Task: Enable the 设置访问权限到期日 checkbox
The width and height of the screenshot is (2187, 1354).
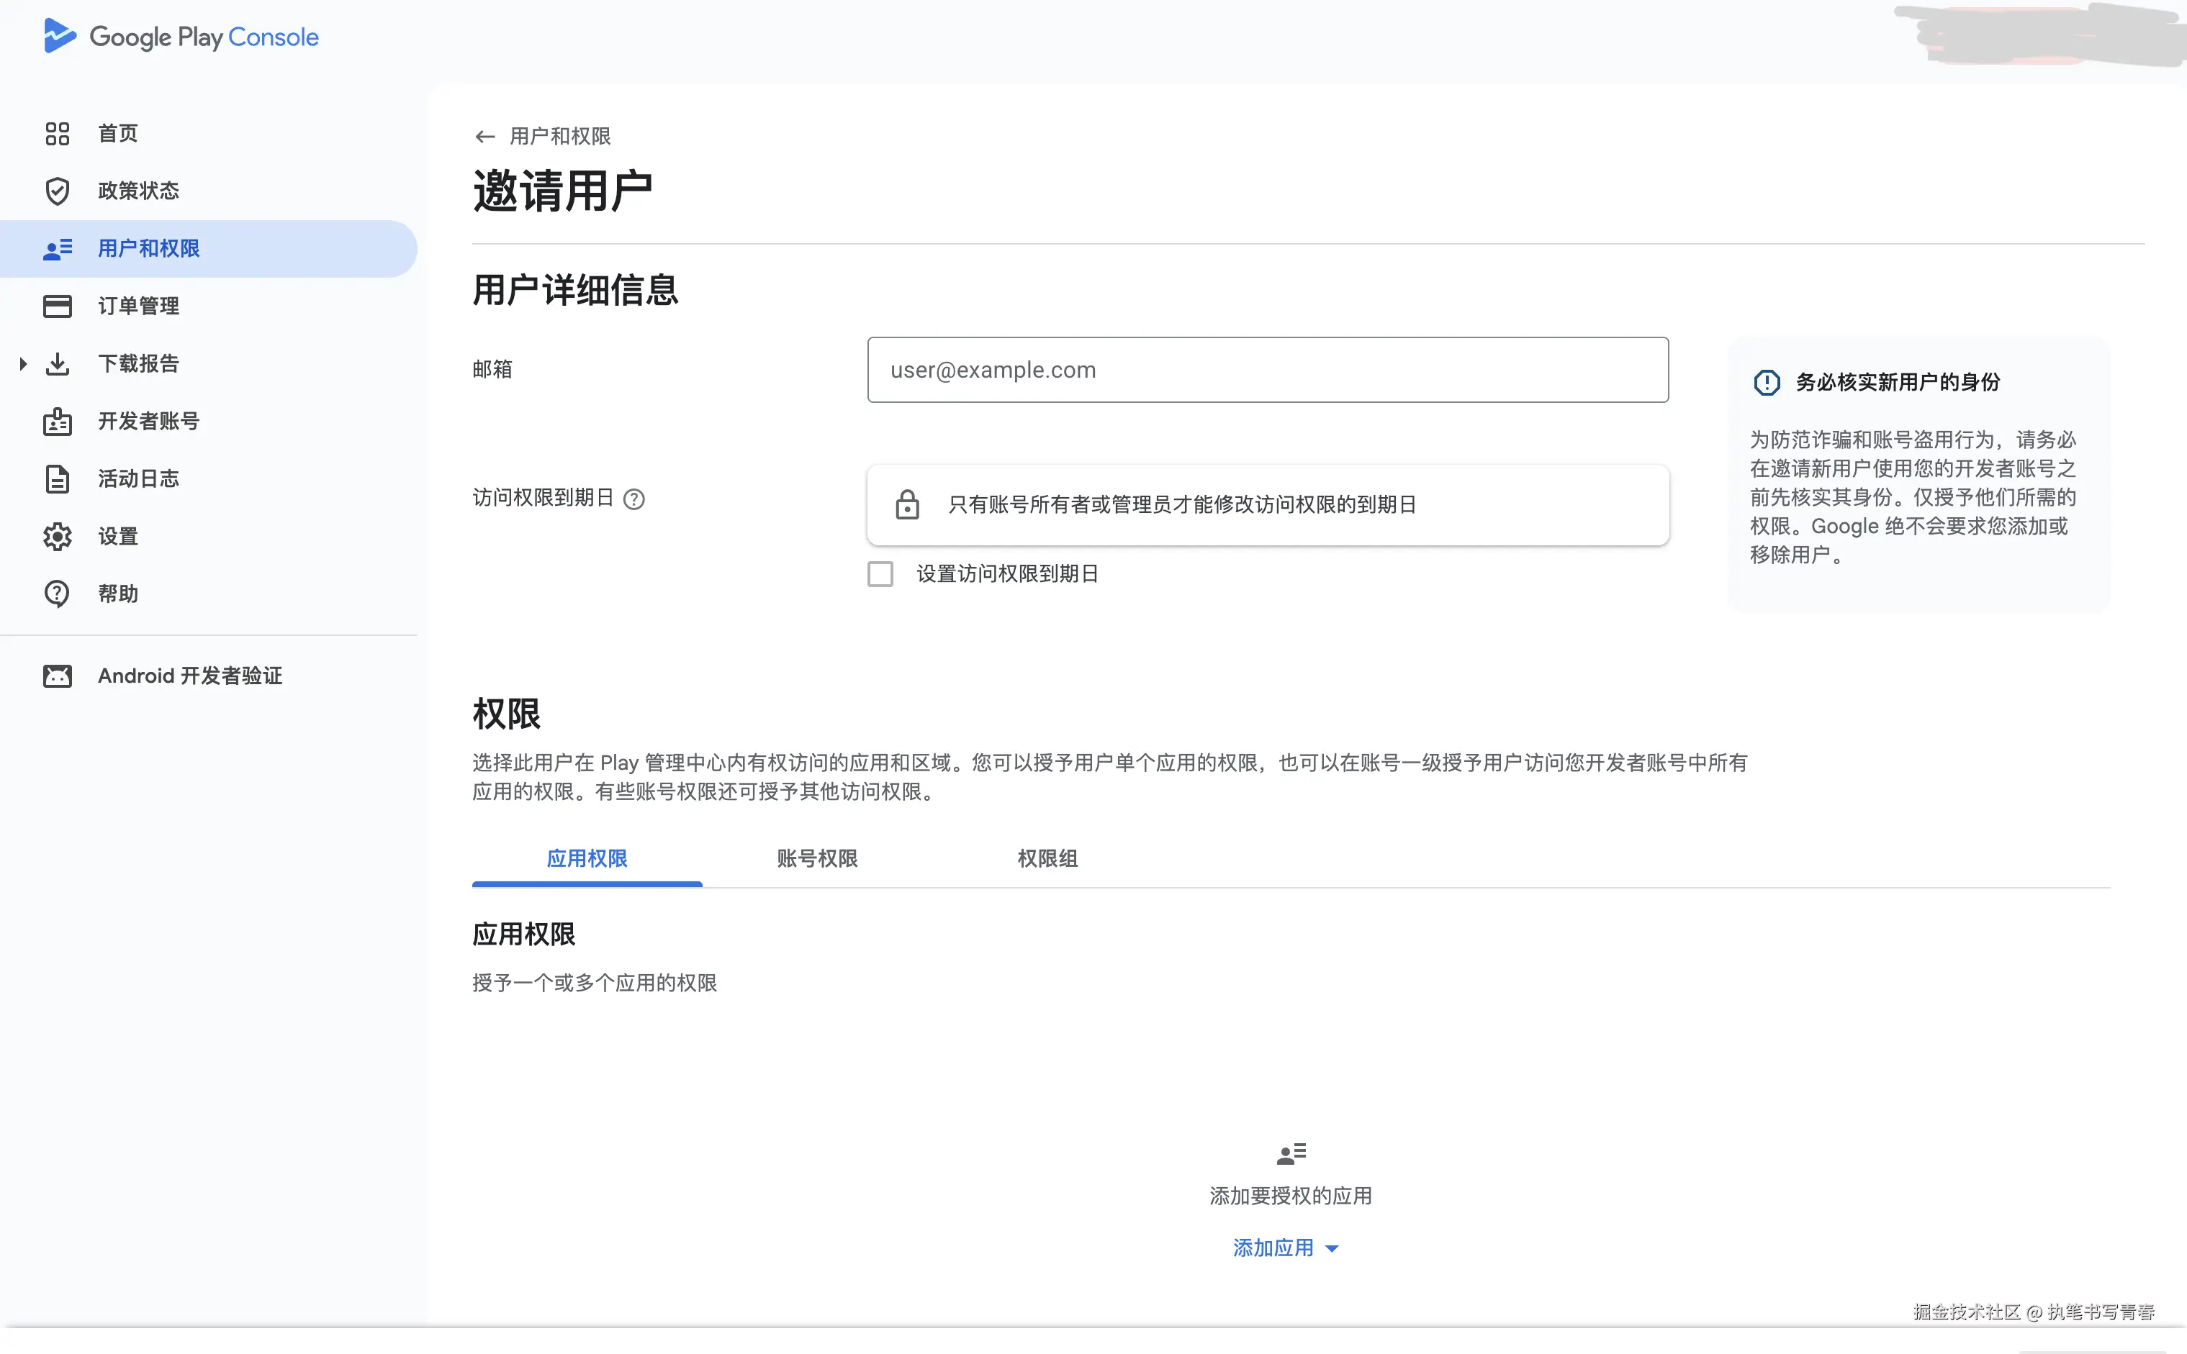Action: (880, 573)
